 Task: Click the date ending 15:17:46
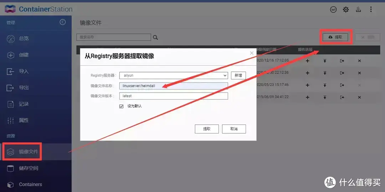[x=273, y=84]
